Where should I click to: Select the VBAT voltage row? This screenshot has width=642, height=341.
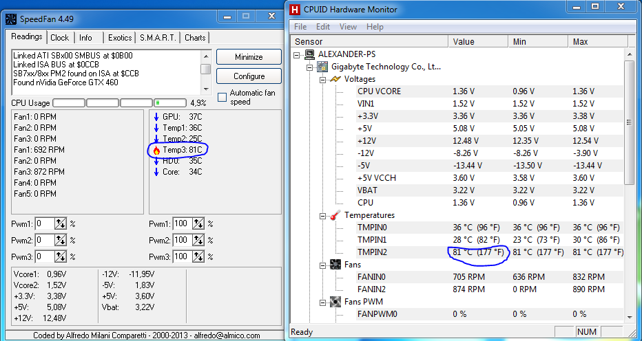489,190
